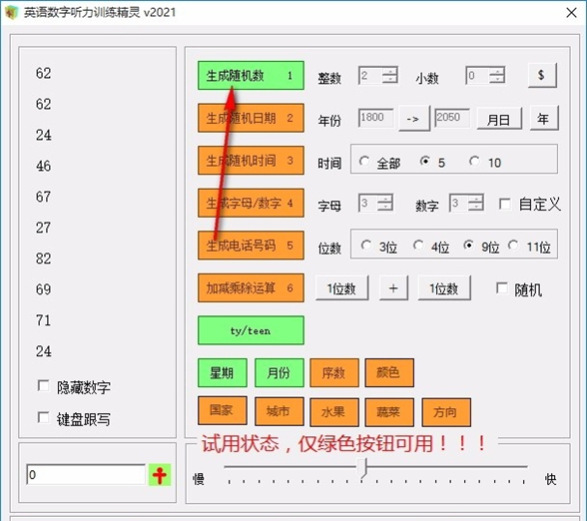
Task: Click the 月份 months button
Action: pyautogui.click(x=280, y=373)
